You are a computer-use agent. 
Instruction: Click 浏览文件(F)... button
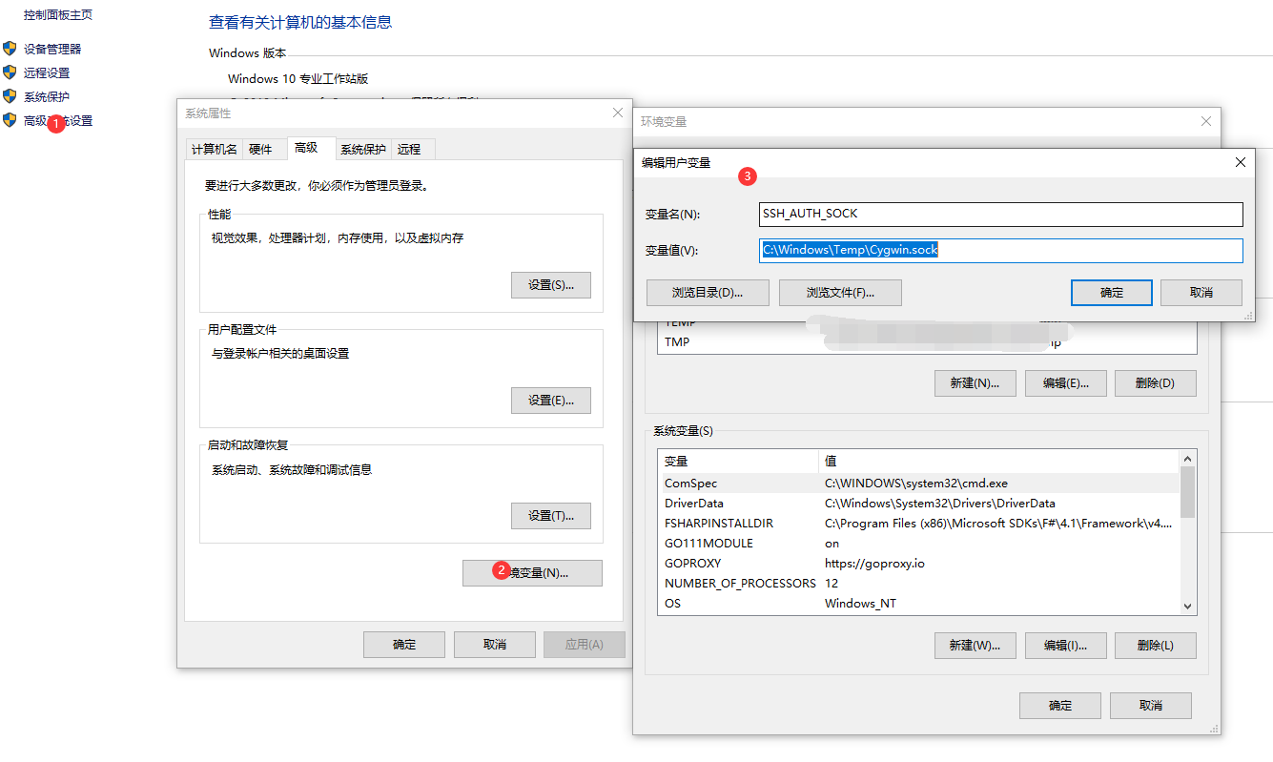tap(840, 293)
